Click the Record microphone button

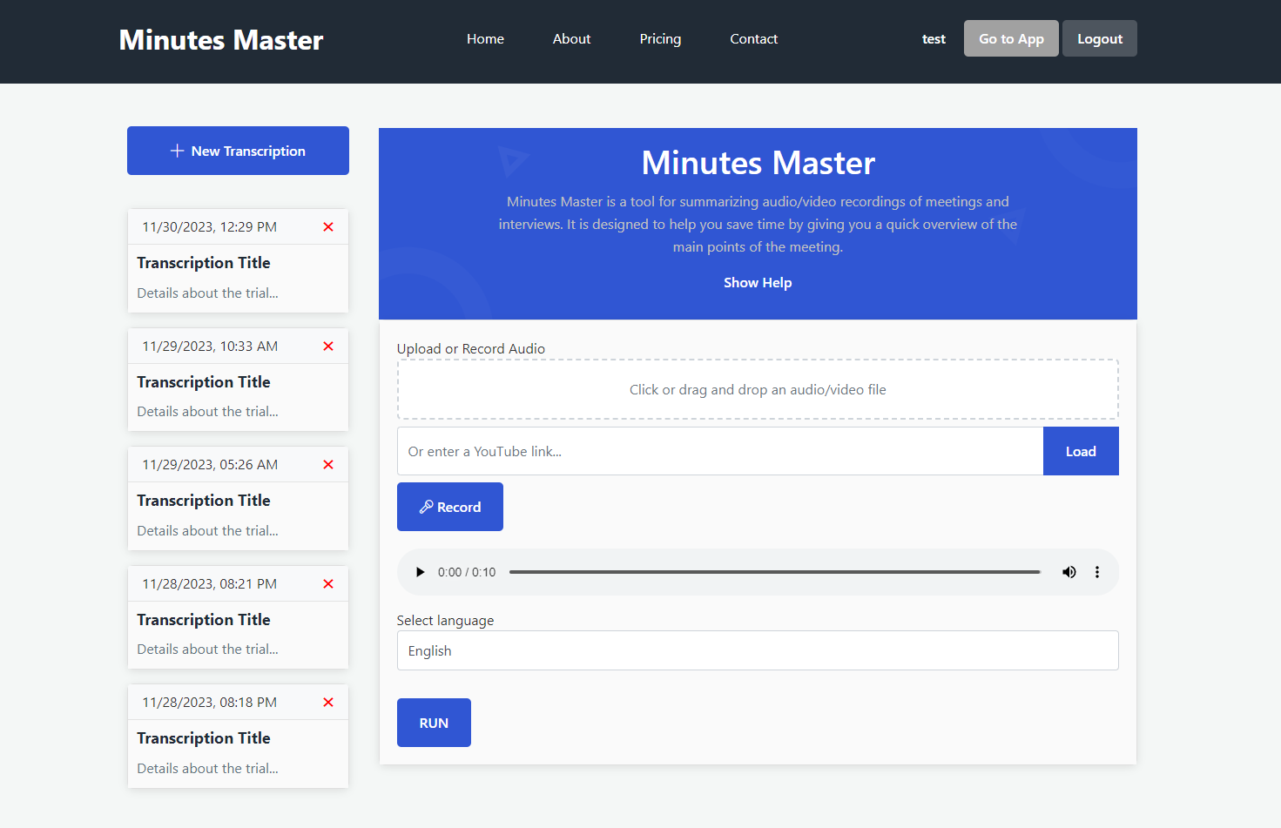pyautogui.click(x=450, y=507)
